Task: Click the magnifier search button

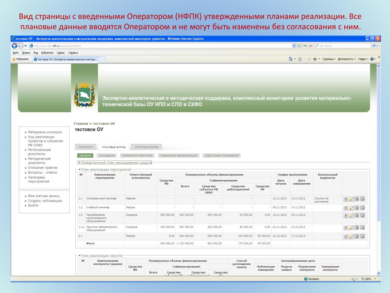Action: click(x=374, y=46)
